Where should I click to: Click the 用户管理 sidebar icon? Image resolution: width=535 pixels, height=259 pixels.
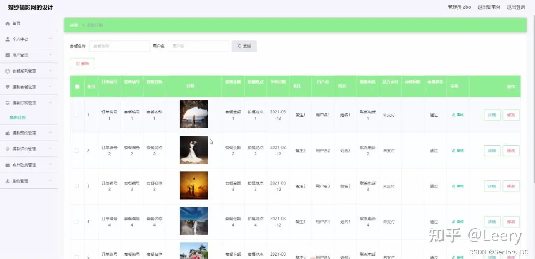pos(8,55)
